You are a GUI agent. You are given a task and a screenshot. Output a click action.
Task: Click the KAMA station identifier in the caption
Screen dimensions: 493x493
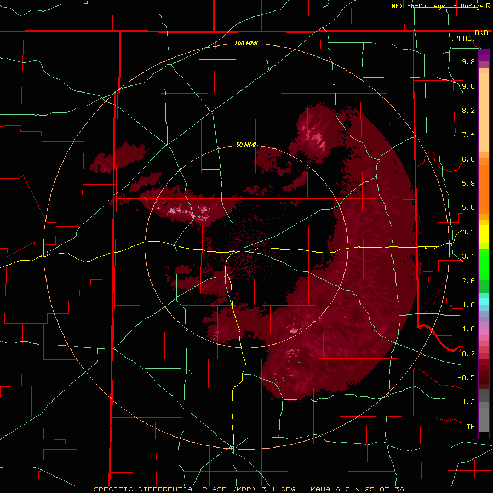(320, 489)
